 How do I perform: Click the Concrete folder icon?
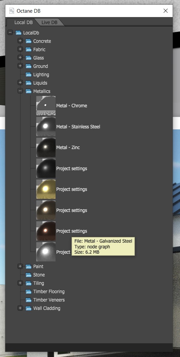[28, 41]
